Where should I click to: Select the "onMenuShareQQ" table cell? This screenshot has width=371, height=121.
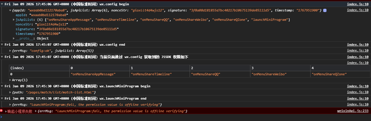220,74
